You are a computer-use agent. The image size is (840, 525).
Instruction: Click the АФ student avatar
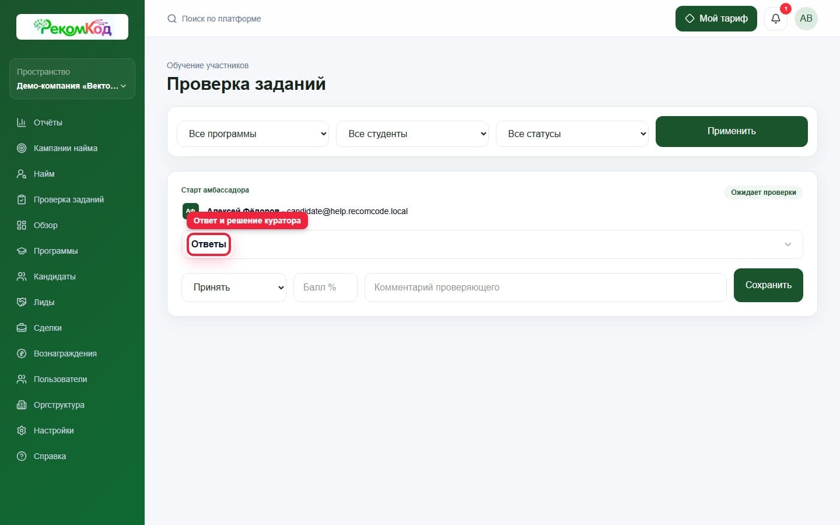(x=191, y=211)
